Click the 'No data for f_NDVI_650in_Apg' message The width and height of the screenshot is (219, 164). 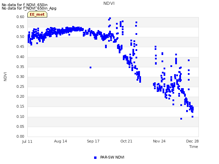29,8
